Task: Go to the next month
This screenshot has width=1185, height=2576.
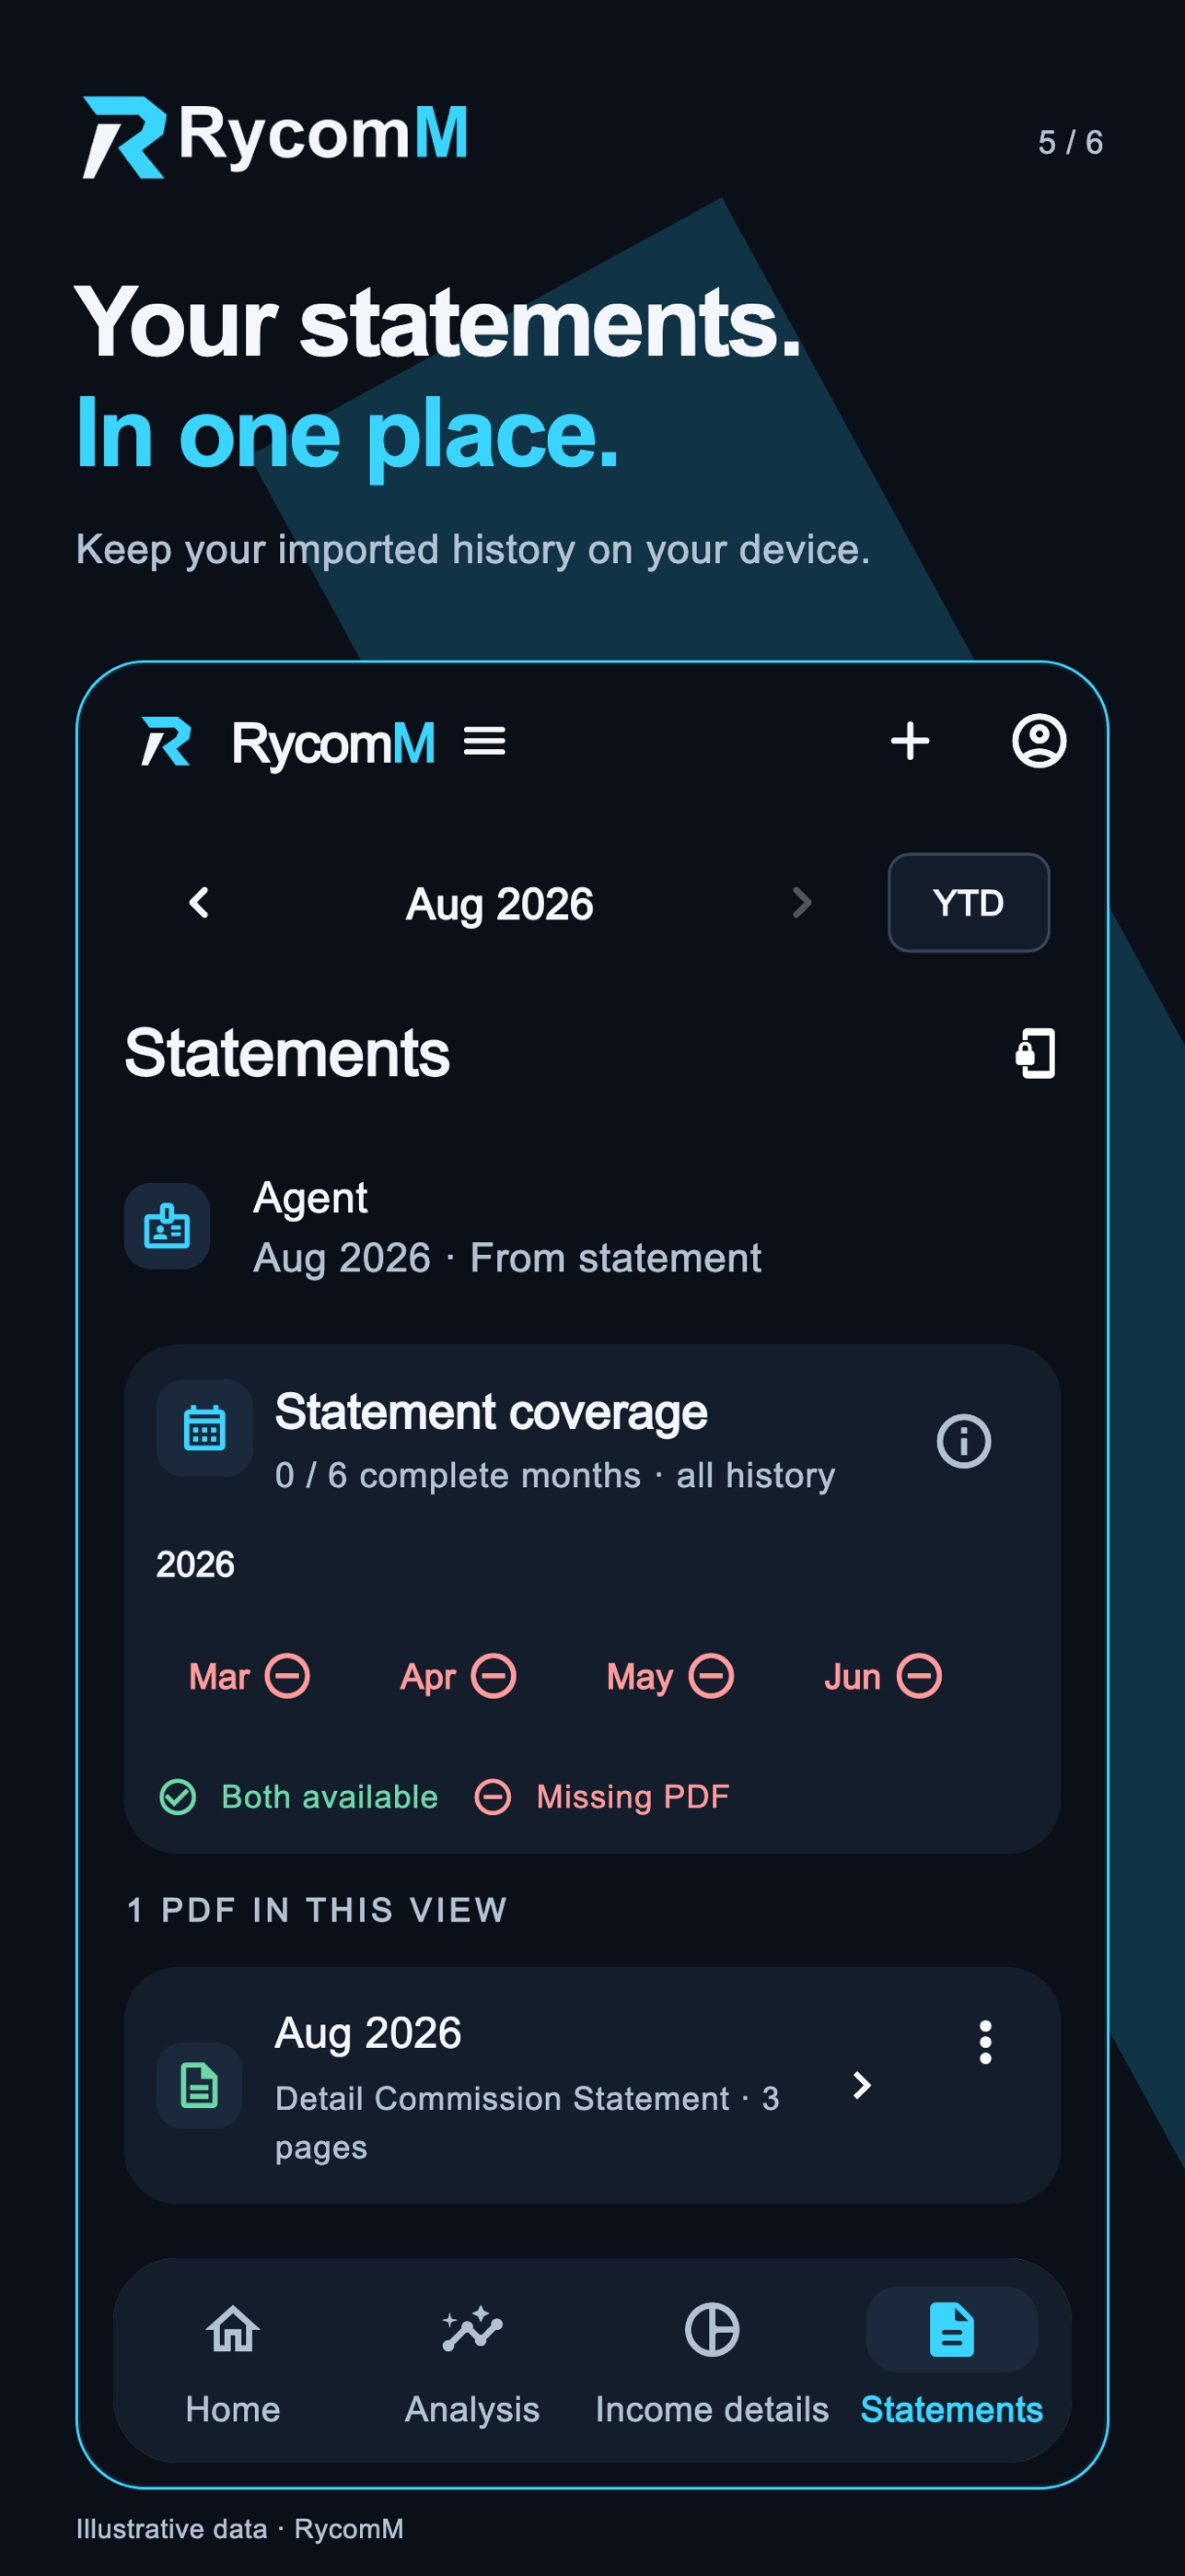Action: pos(801,903)
